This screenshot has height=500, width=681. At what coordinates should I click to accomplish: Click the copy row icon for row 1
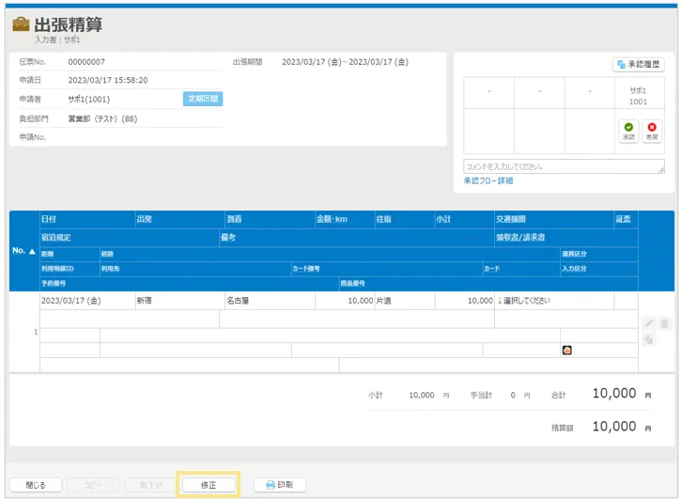tap(648, 340)
